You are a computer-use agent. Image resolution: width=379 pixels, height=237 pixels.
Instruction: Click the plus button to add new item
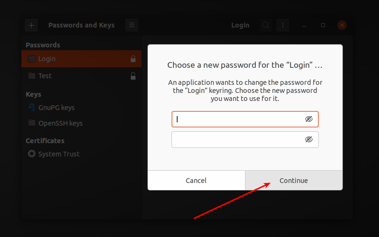31,25
